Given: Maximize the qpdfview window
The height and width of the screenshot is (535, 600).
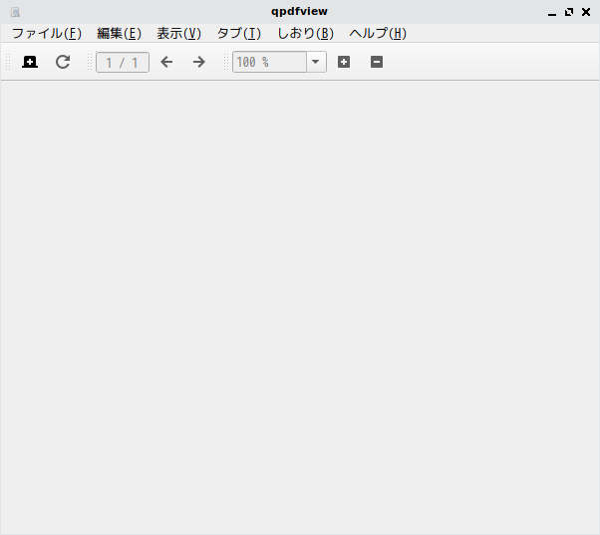Looking at the screenshot, I should tap(569, 12).
